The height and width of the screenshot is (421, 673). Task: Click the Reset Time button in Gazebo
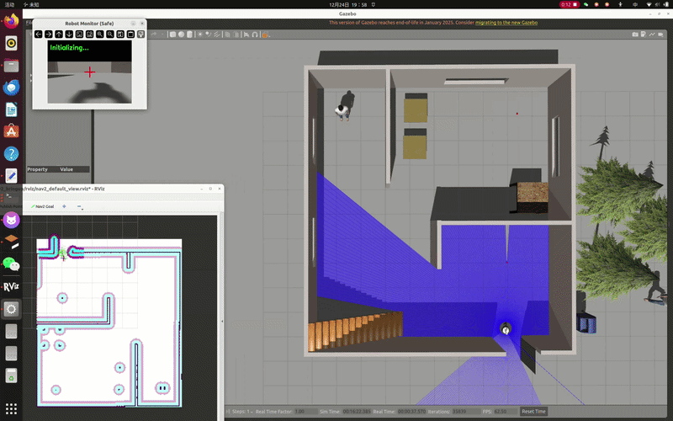(x=533, y=411)
